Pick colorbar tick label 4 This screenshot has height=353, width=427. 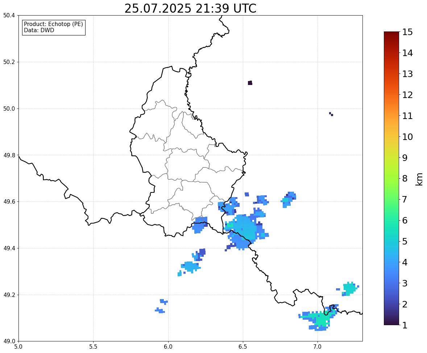[x=405, y=262]
